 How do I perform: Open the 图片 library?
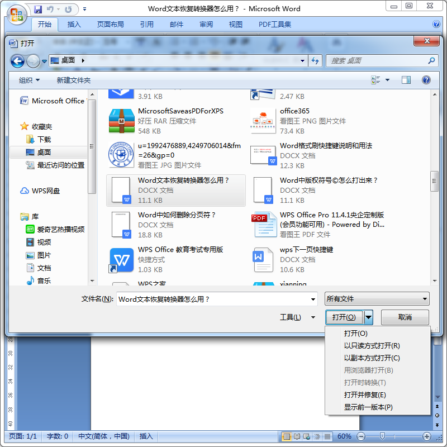click(39, 255)
